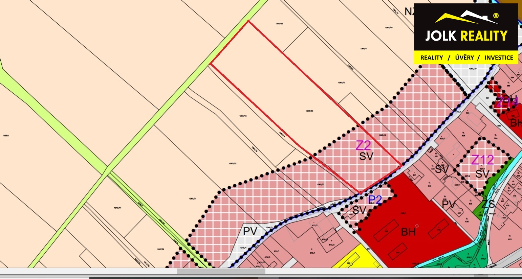Click the JOLK REALITY logo text
Screen dimensions: 522x279
466,36
